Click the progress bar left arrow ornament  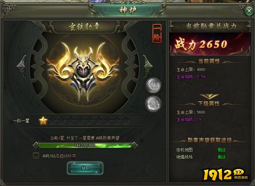click(x=35, y=145)
